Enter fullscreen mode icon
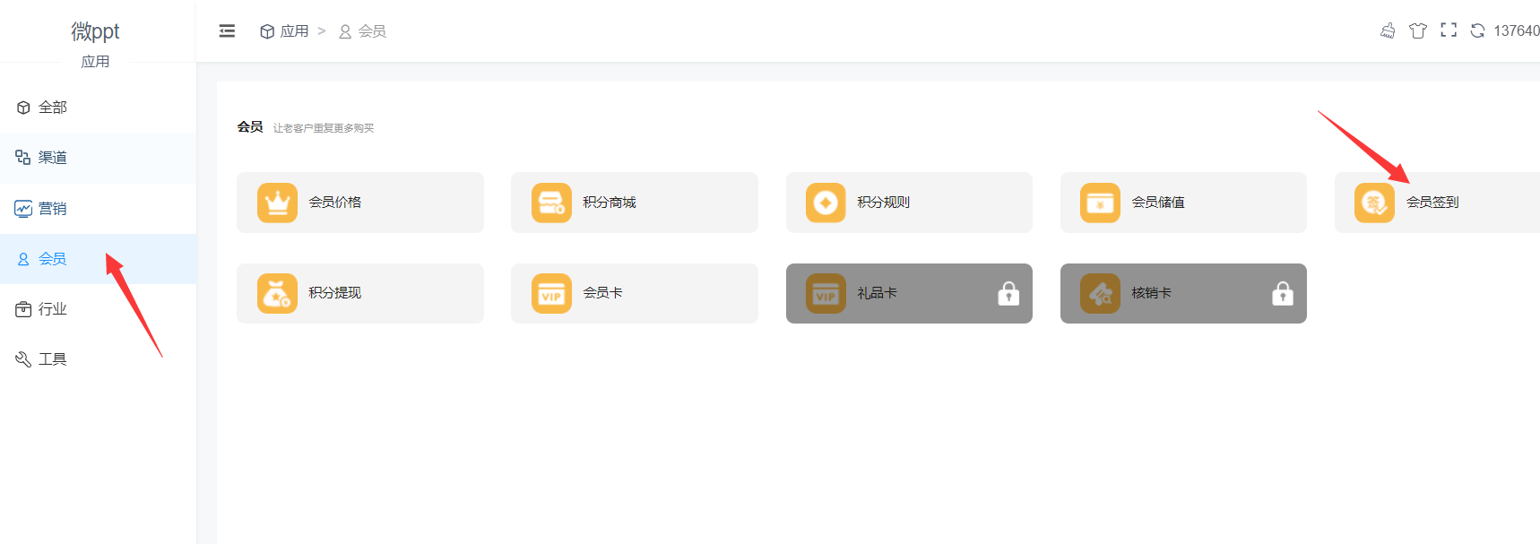 point(1449,30)
